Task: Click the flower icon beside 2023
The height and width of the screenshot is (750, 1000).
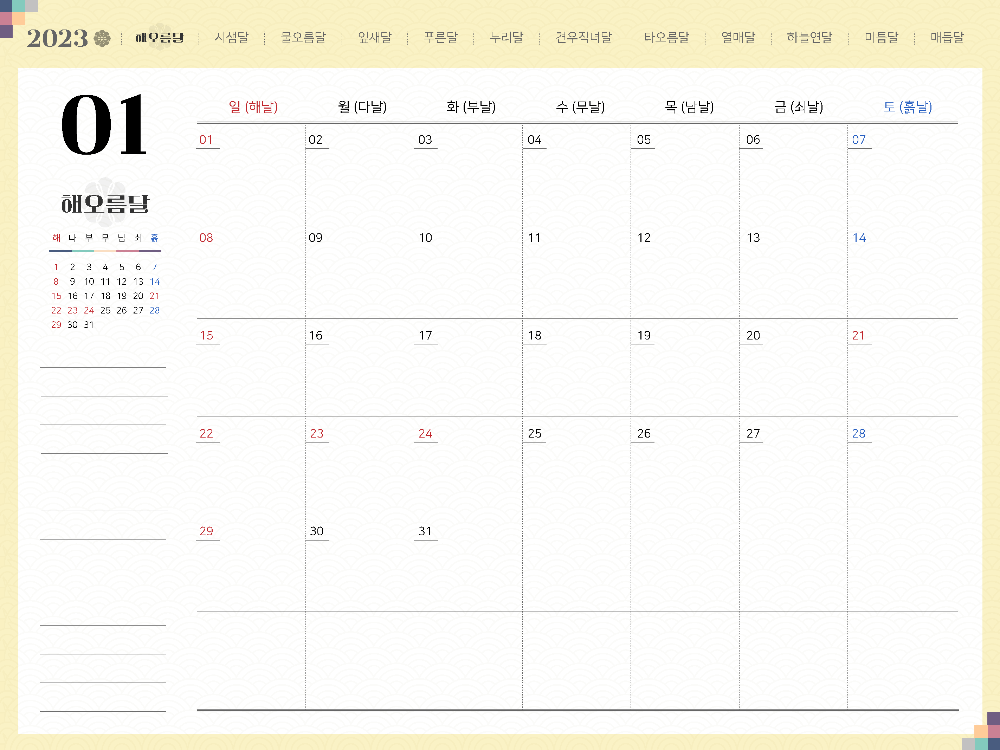Action: click(x=102, y=38)
